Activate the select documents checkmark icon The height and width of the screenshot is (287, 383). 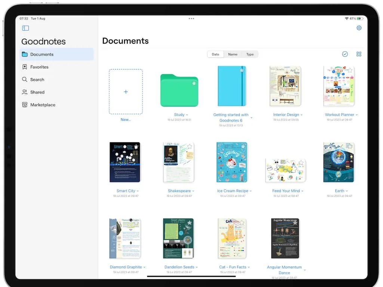tap(344, 54)
